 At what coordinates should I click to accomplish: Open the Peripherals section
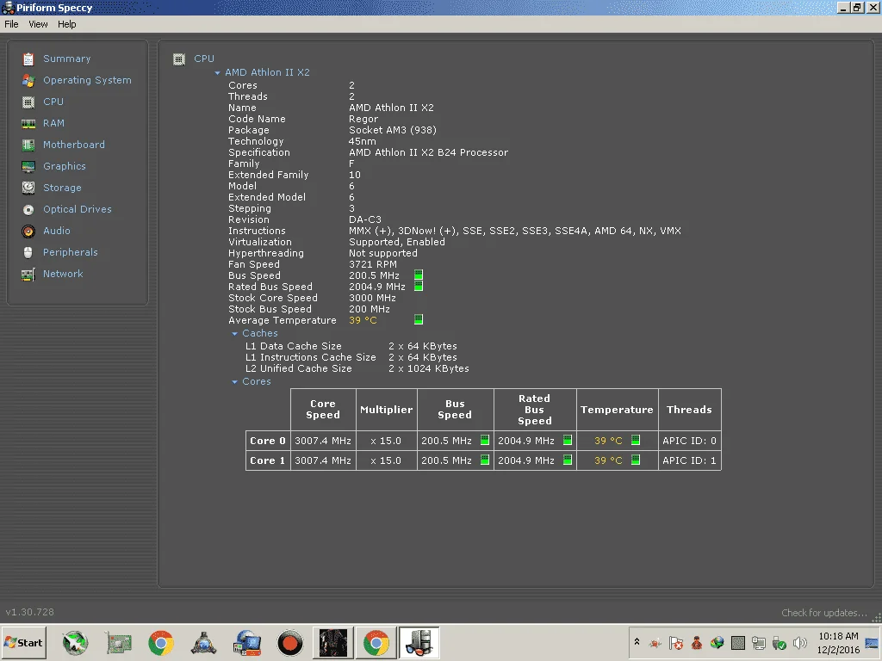[x=71, y=252]
